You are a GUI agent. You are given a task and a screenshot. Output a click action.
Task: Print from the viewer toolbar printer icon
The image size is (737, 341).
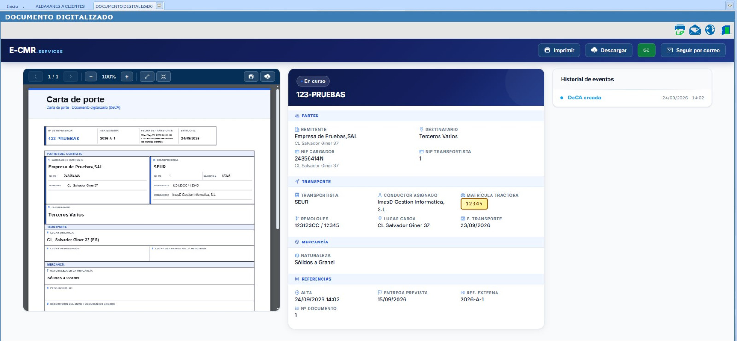[x=251, y=77]
